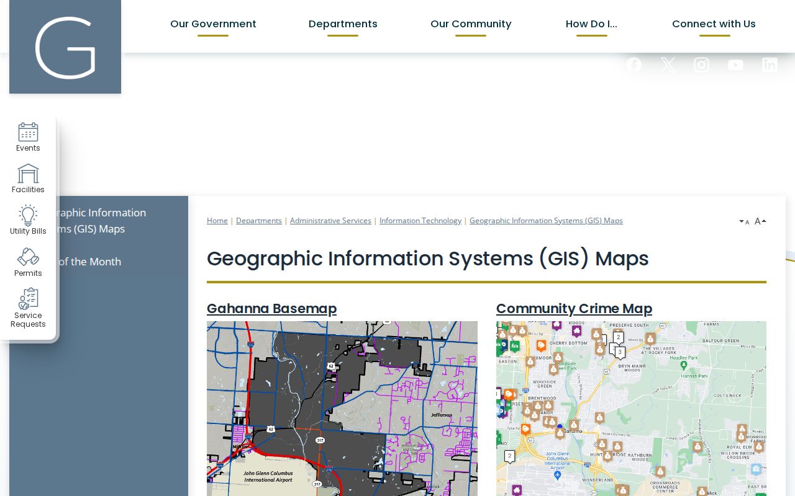Click the GIS Maps breadcrumb link
Viewport: 795px width, 496px height.
[x=546, y=221]
